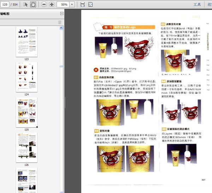
Task: Click step 04 heading 添加图层蒙版
Action: 174,81
